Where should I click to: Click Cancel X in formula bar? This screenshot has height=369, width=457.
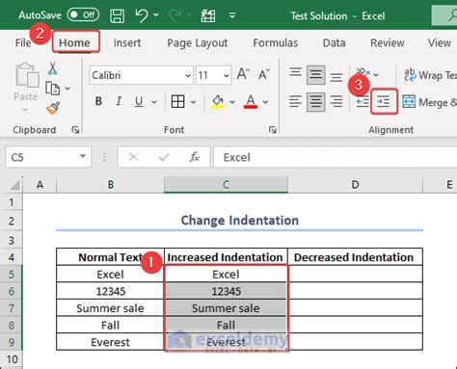point(133,157)
